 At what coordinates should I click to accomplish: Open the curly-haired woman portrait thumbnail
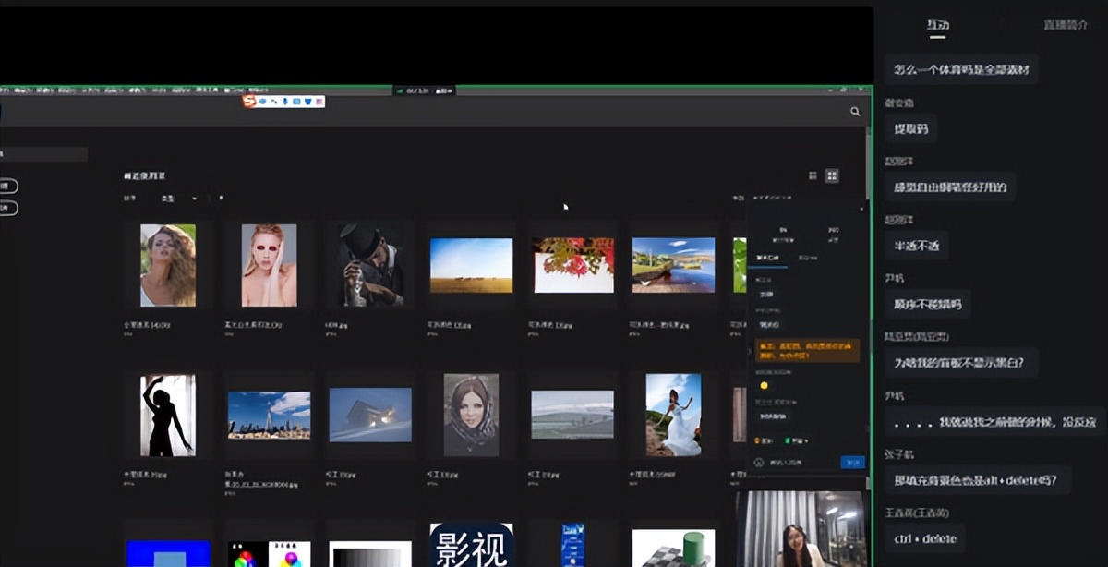pyautogui.click(x=167, y=265)
